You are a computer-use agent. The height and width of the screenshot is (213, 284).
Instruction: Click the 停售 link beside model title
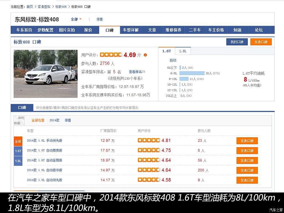(x=100, y=19)
